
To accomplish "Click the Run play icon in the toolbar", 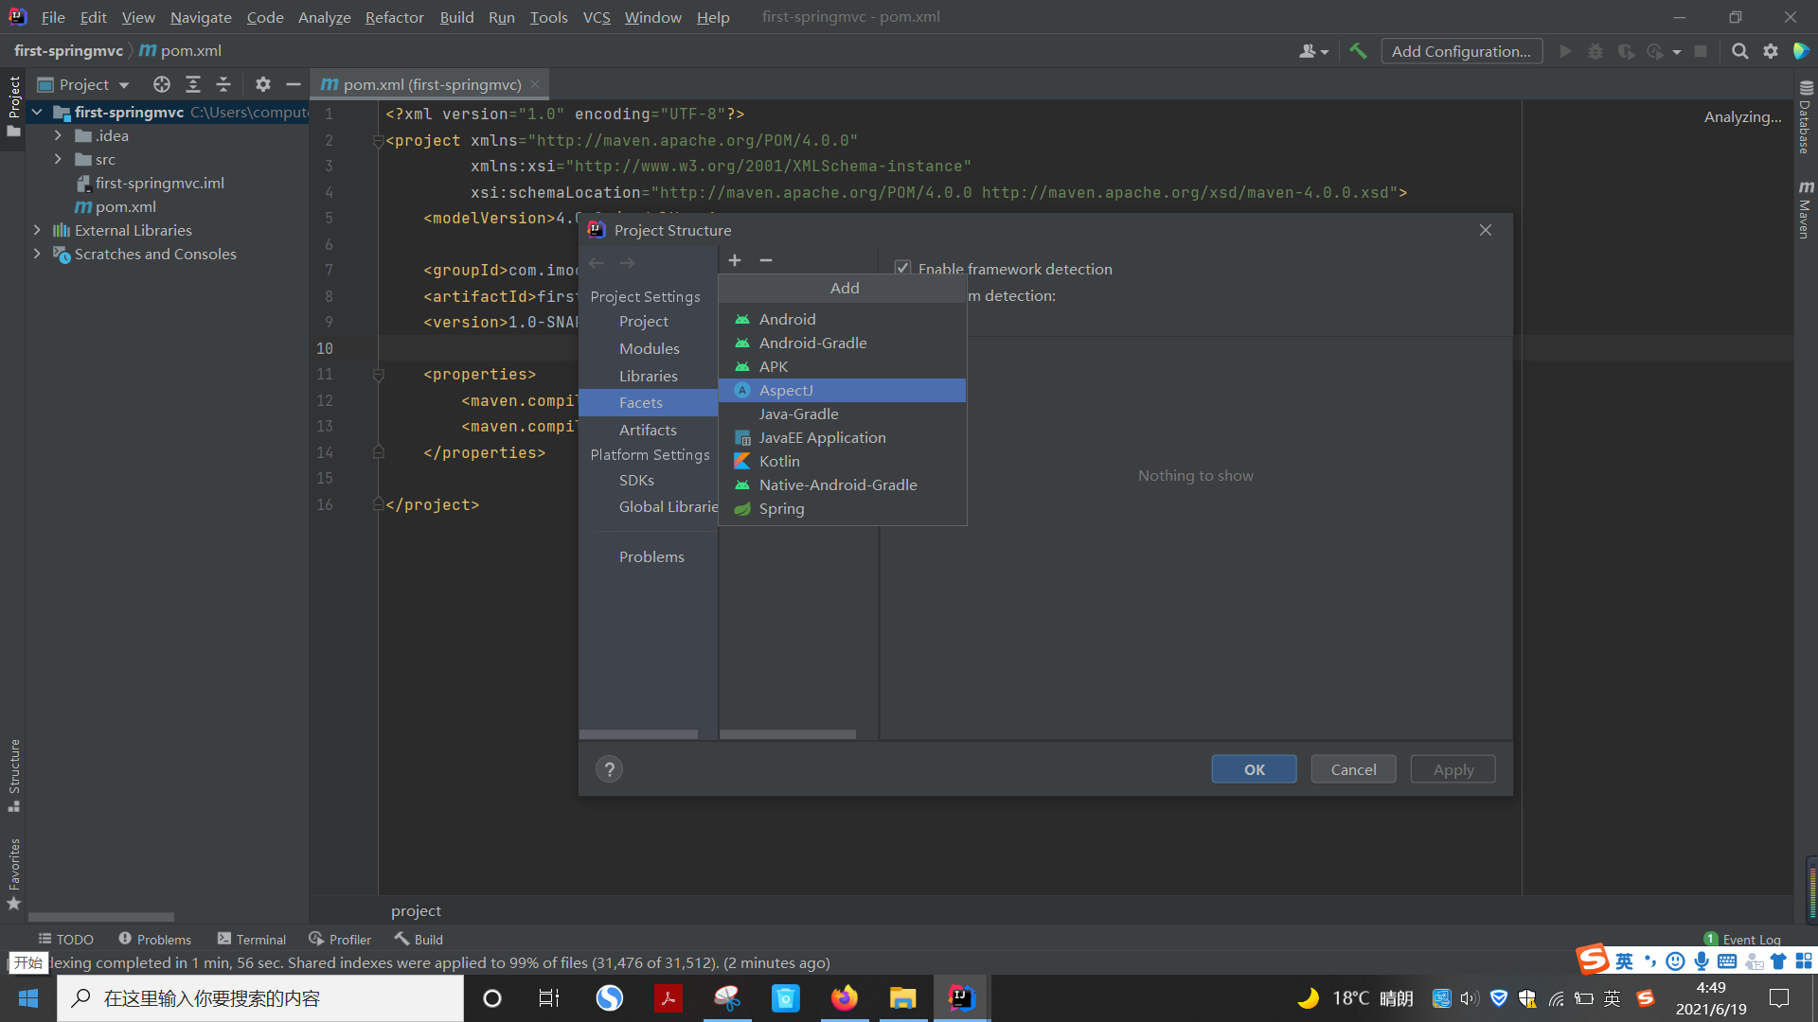I will (1565, 51).
